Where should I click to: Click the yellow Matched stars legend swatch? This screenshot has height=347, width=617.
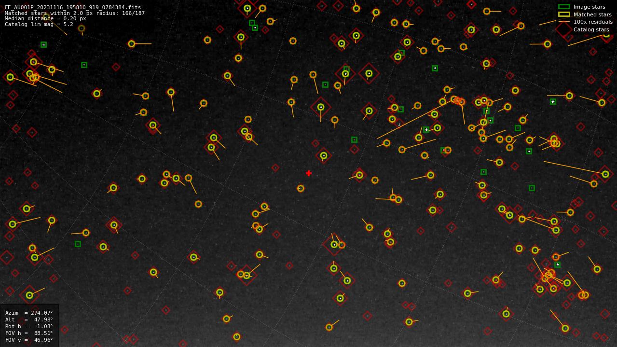tap(564, 14)
